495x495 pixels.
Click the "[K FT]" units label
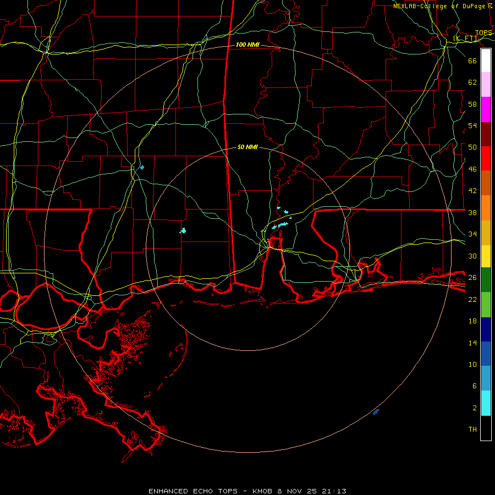(x=466, y=38)
